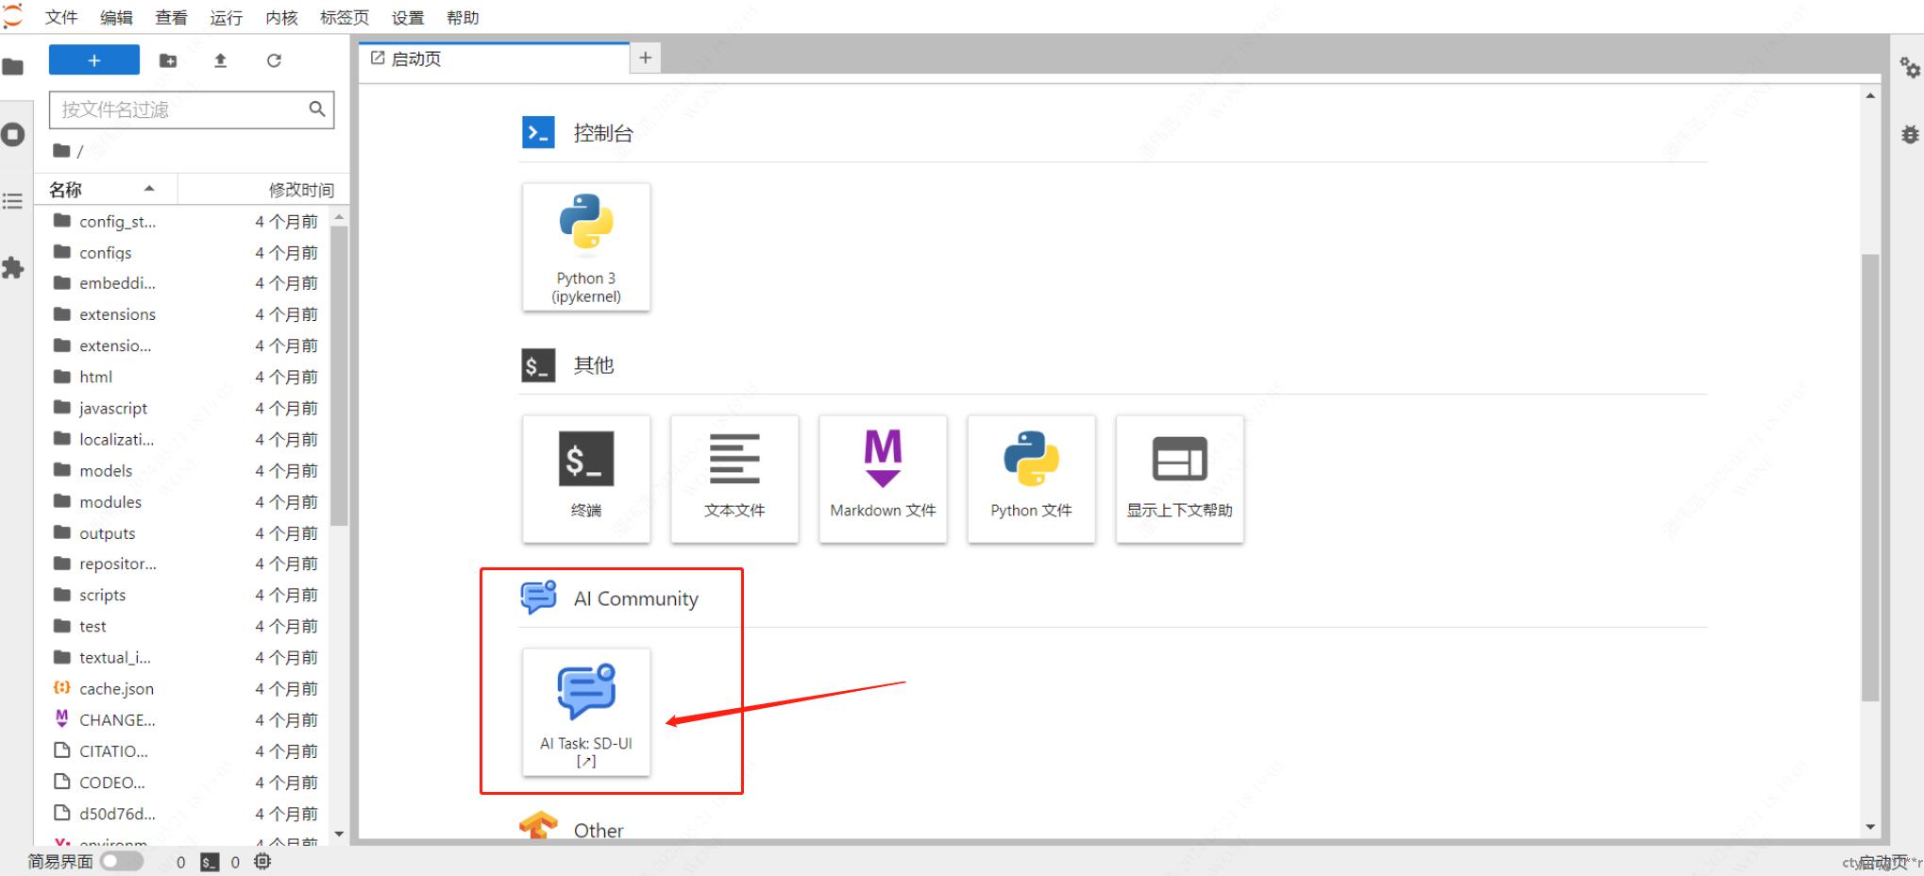Screen dimensions: 1924x876
Task: Click the blue new launcher plus button
Action: pos(94,60)
